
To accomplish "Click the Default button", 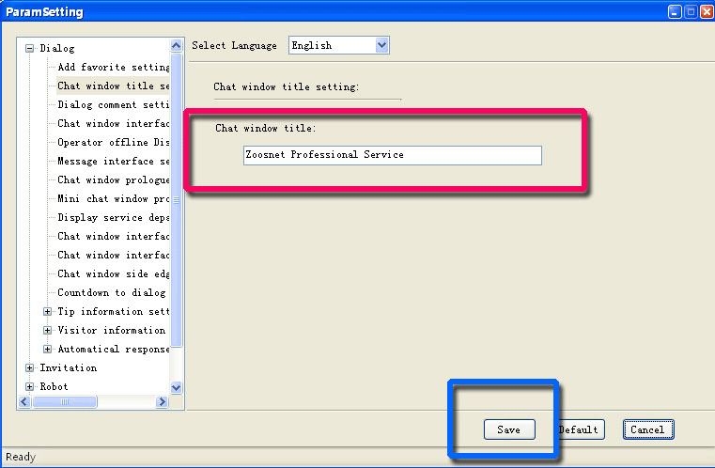I will point(580,429).
